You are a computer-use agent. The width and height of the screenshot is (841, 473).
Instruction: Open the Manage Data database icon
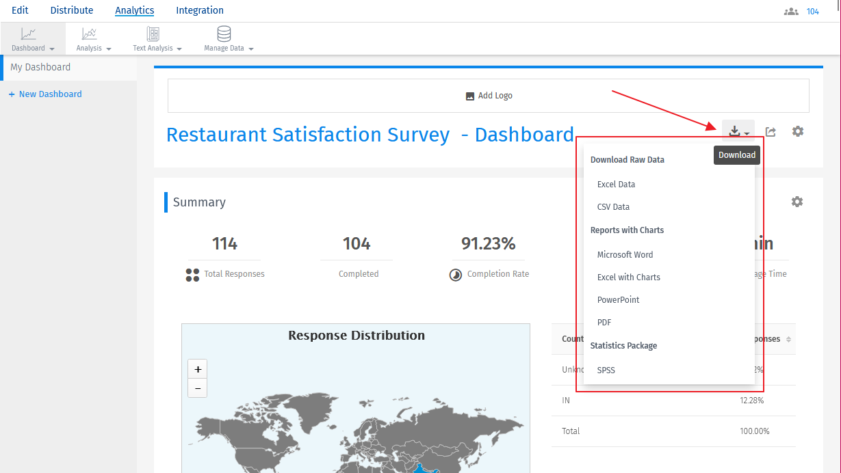[x=224, y=33]
